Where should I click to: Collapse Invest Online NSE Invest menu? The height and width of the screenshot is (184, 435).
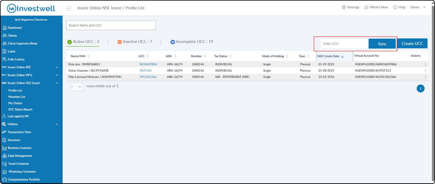[x=57, y=83]
